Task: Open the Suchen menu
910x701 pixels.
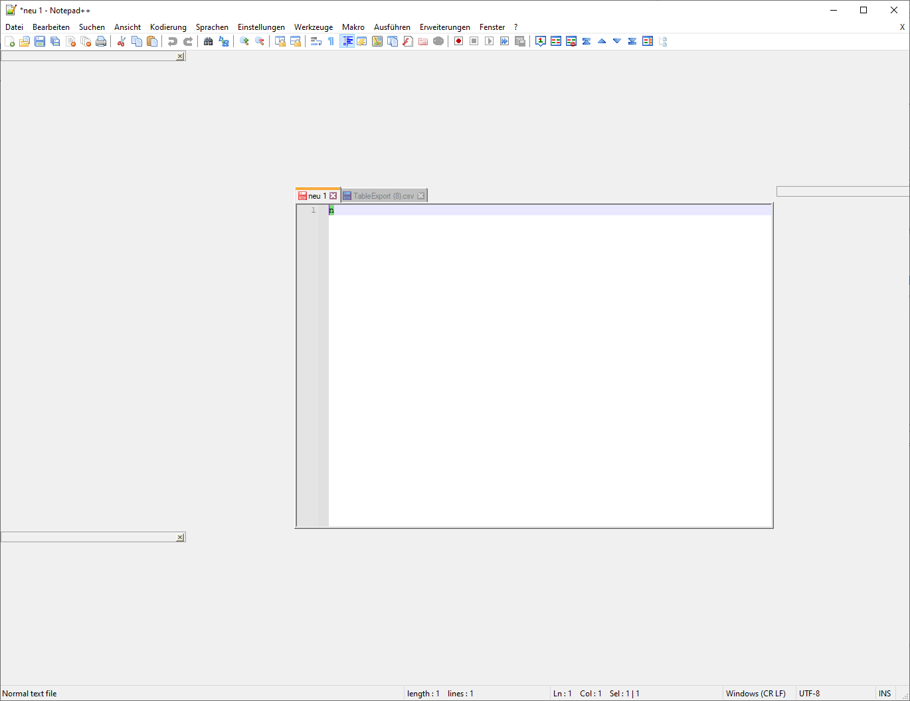Action: (92, 27)
